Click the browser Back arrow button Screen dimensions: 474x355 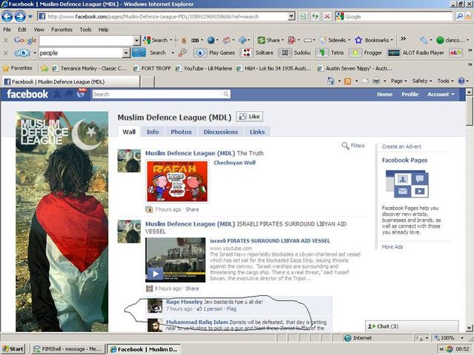pos(8,16)
